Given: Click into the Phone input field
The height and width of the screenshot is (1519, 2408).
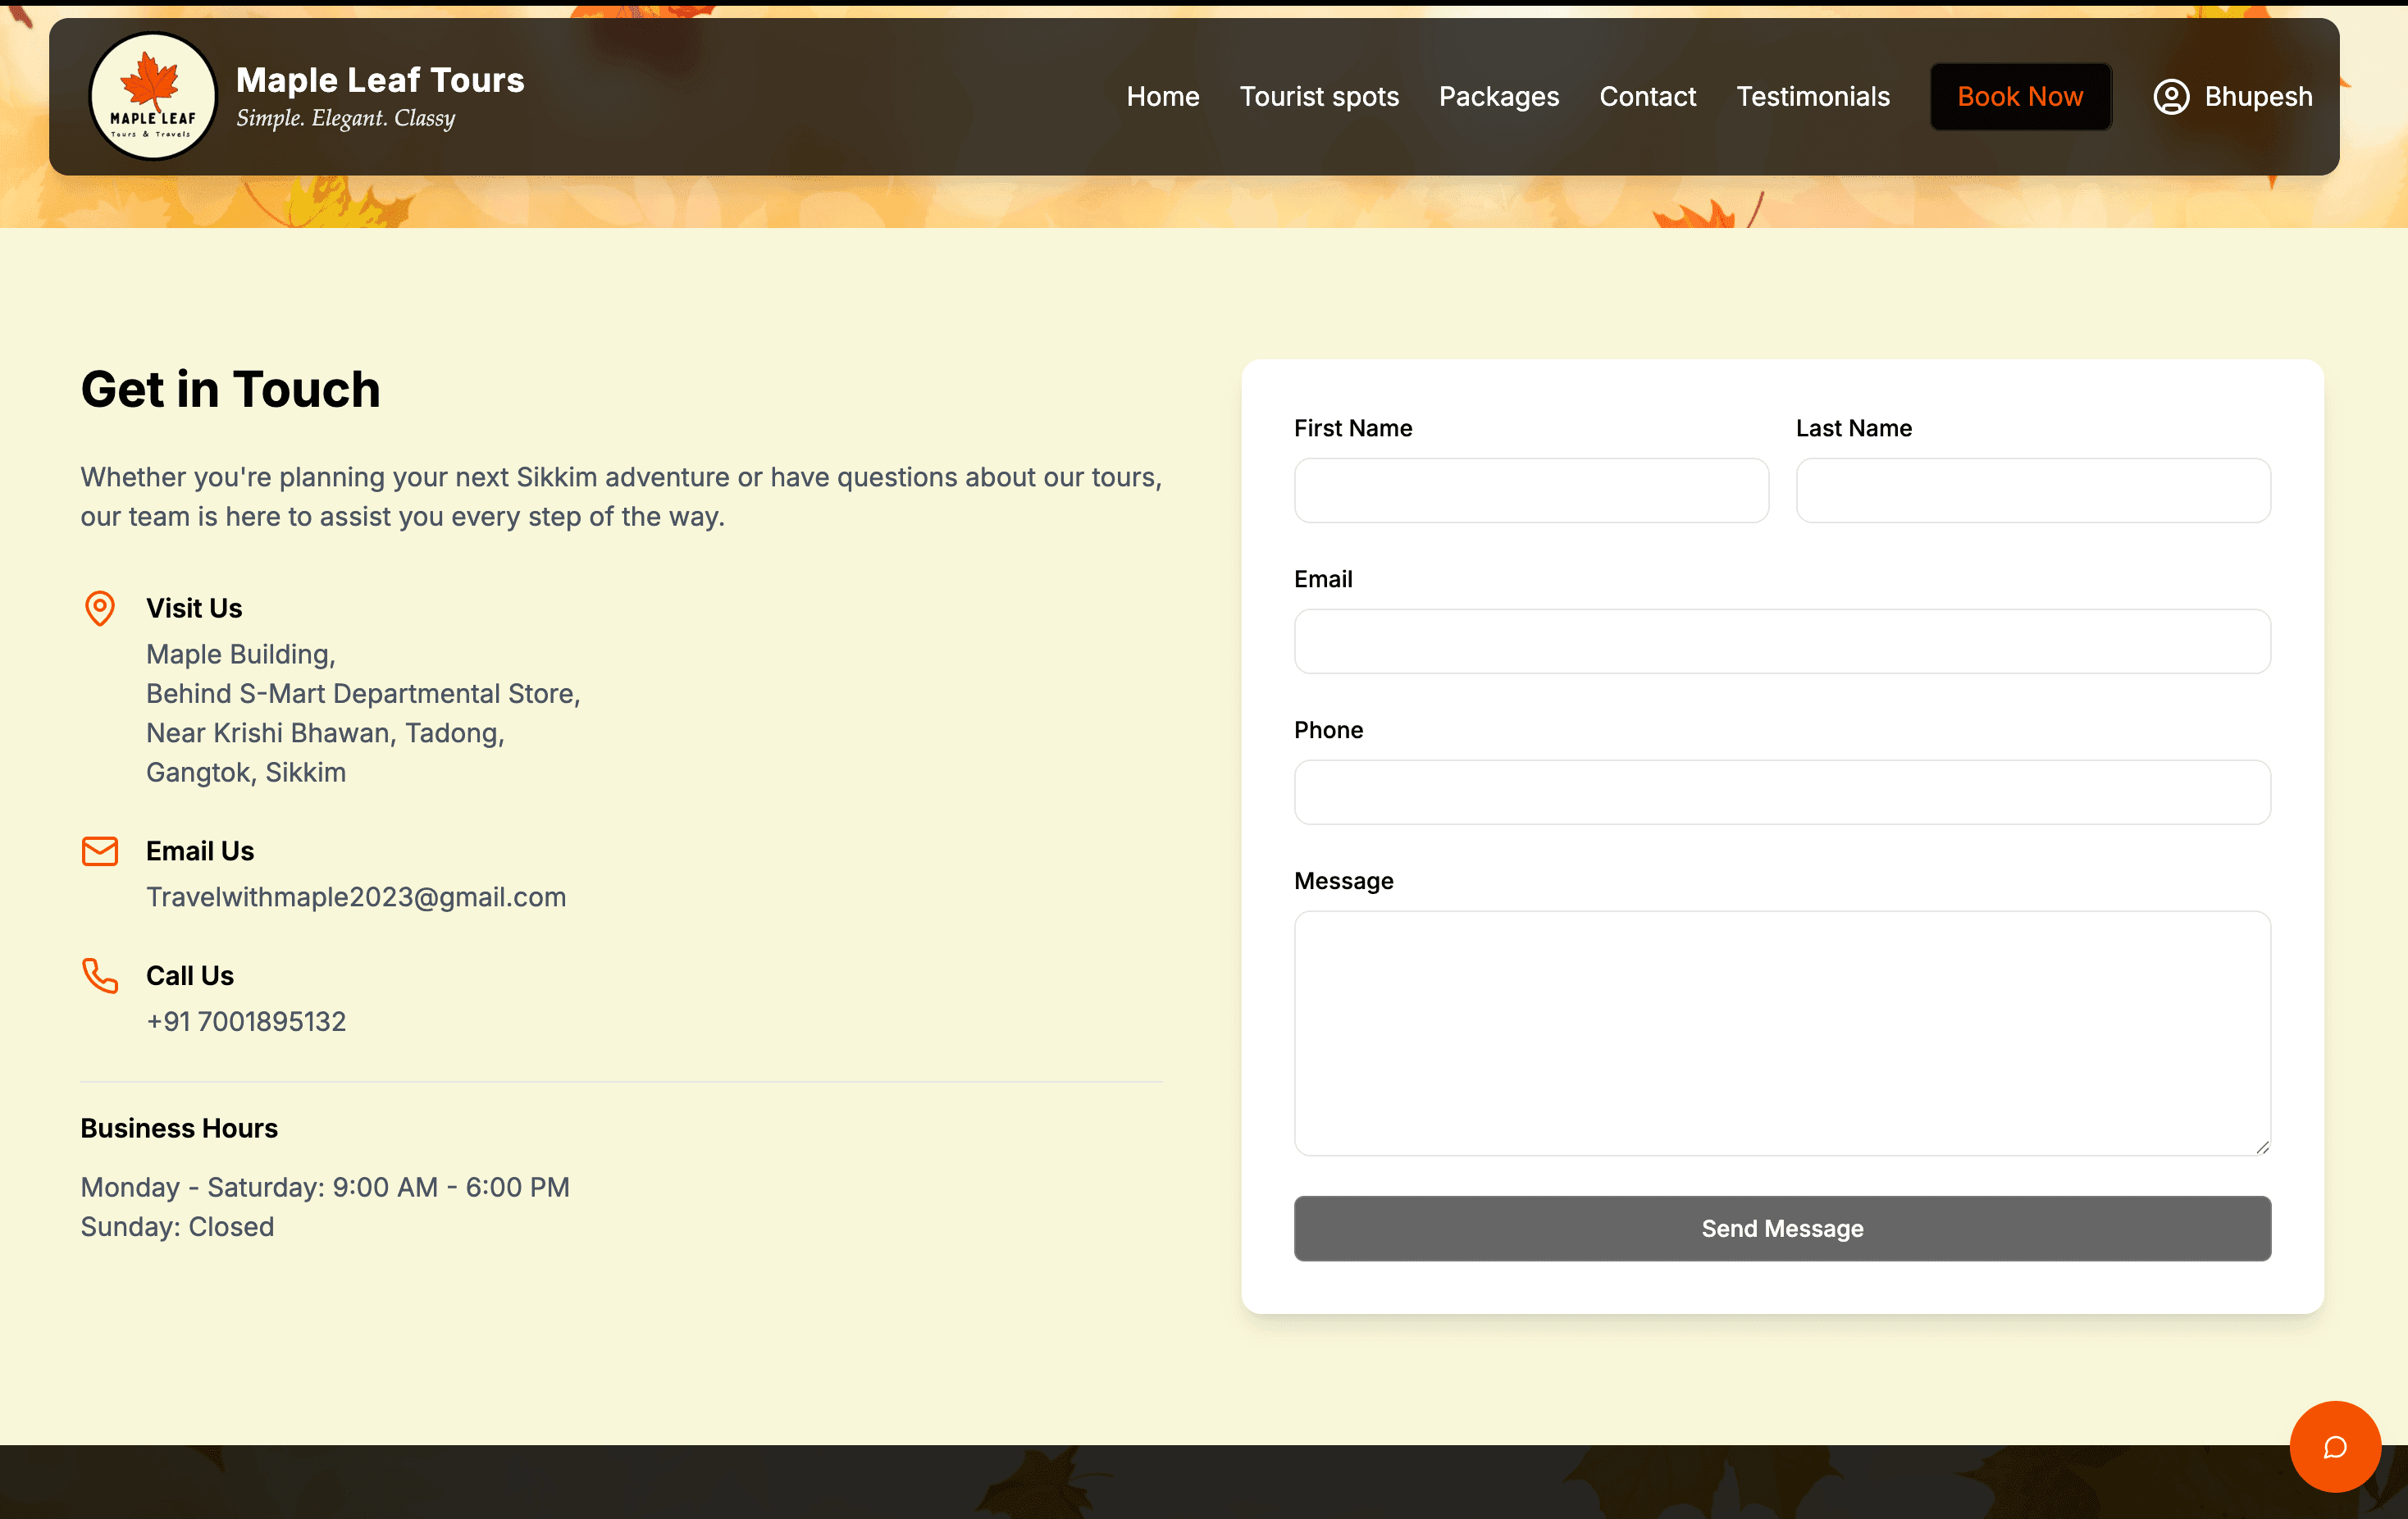Looking at the screenshot, I should click(x=1782, y=792).
